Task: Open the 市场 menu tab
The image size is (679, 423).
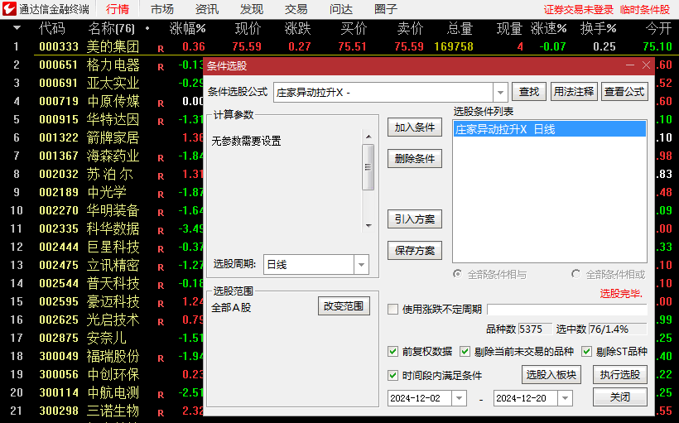Action: coord(162,9)
